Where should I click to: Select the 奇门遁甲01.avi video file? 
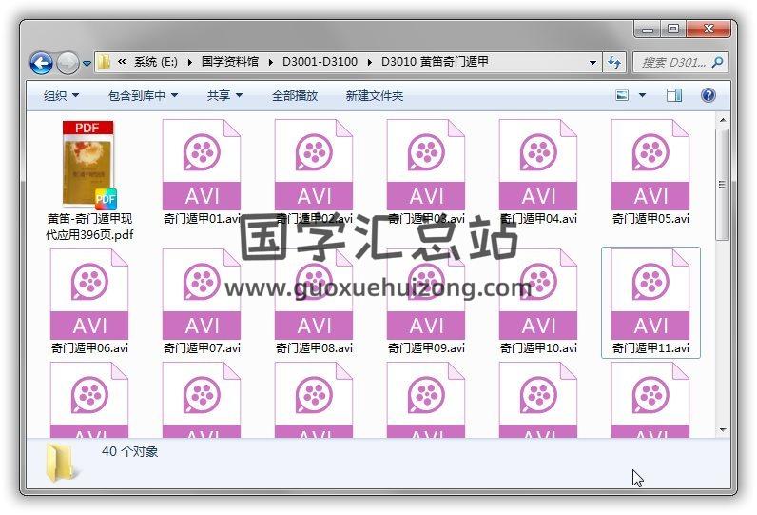pyautogui.click(x=202, y=165)
